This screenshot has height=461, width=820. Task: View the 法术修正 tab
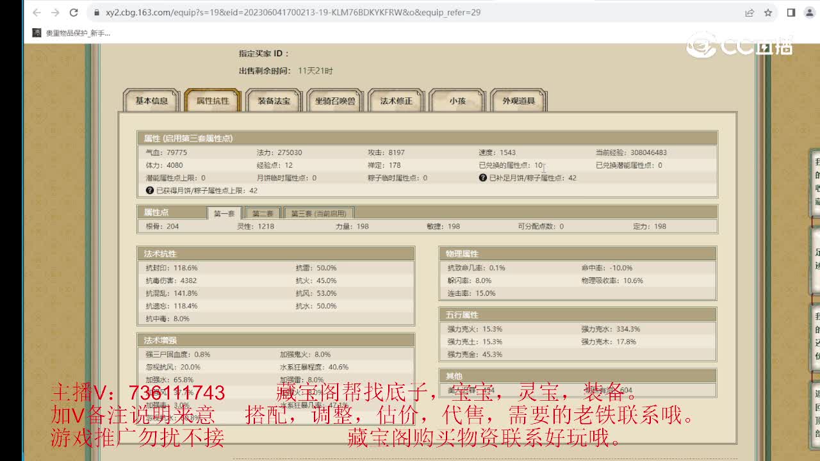point(396,101)
